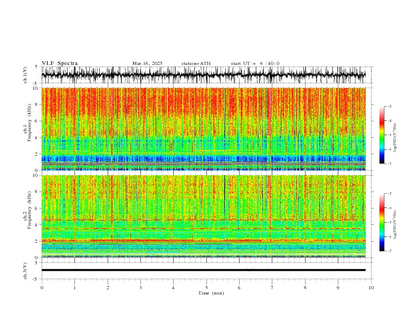The image size is (418, 323).
Task: Click the "-5" tick of ch.2 color bar
Action: tap(389, 222)
